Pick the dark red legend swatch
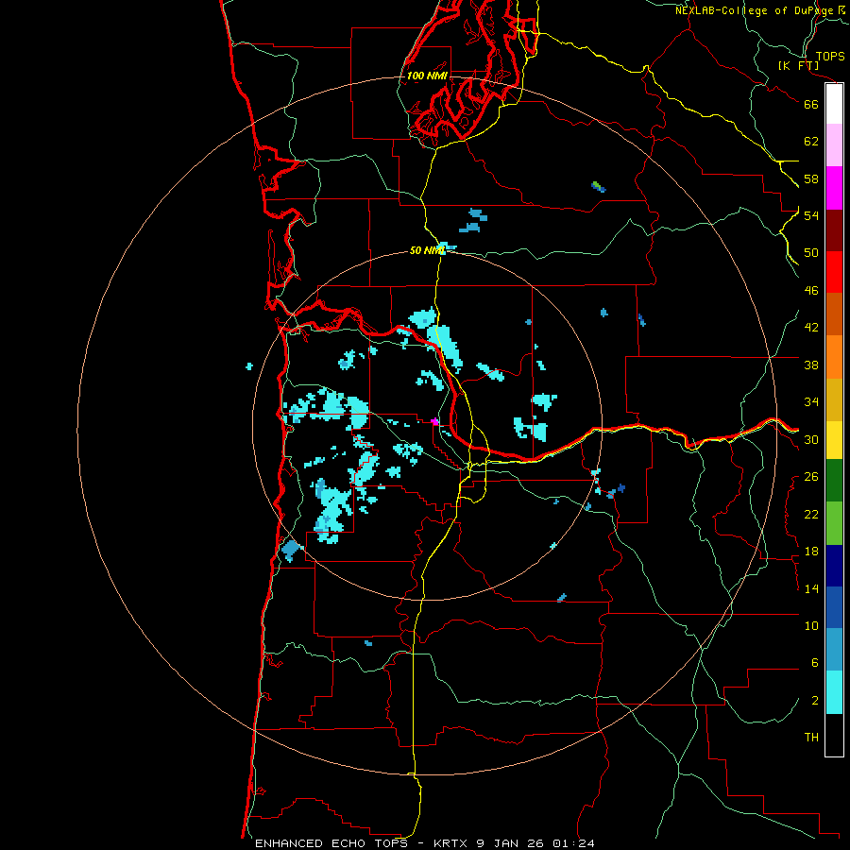Viewport: 850px width, 850px height. [x=834, y=230]
